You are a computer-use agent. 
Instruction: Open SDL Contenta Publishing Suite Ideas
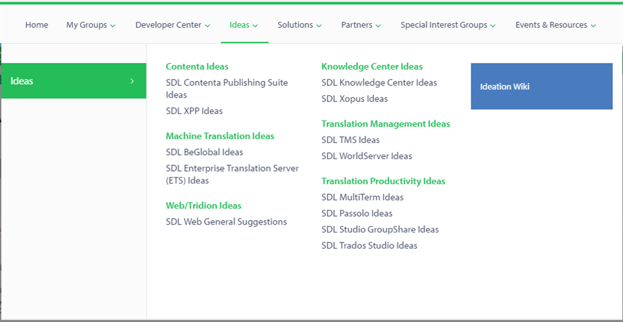tap(227, 89)
